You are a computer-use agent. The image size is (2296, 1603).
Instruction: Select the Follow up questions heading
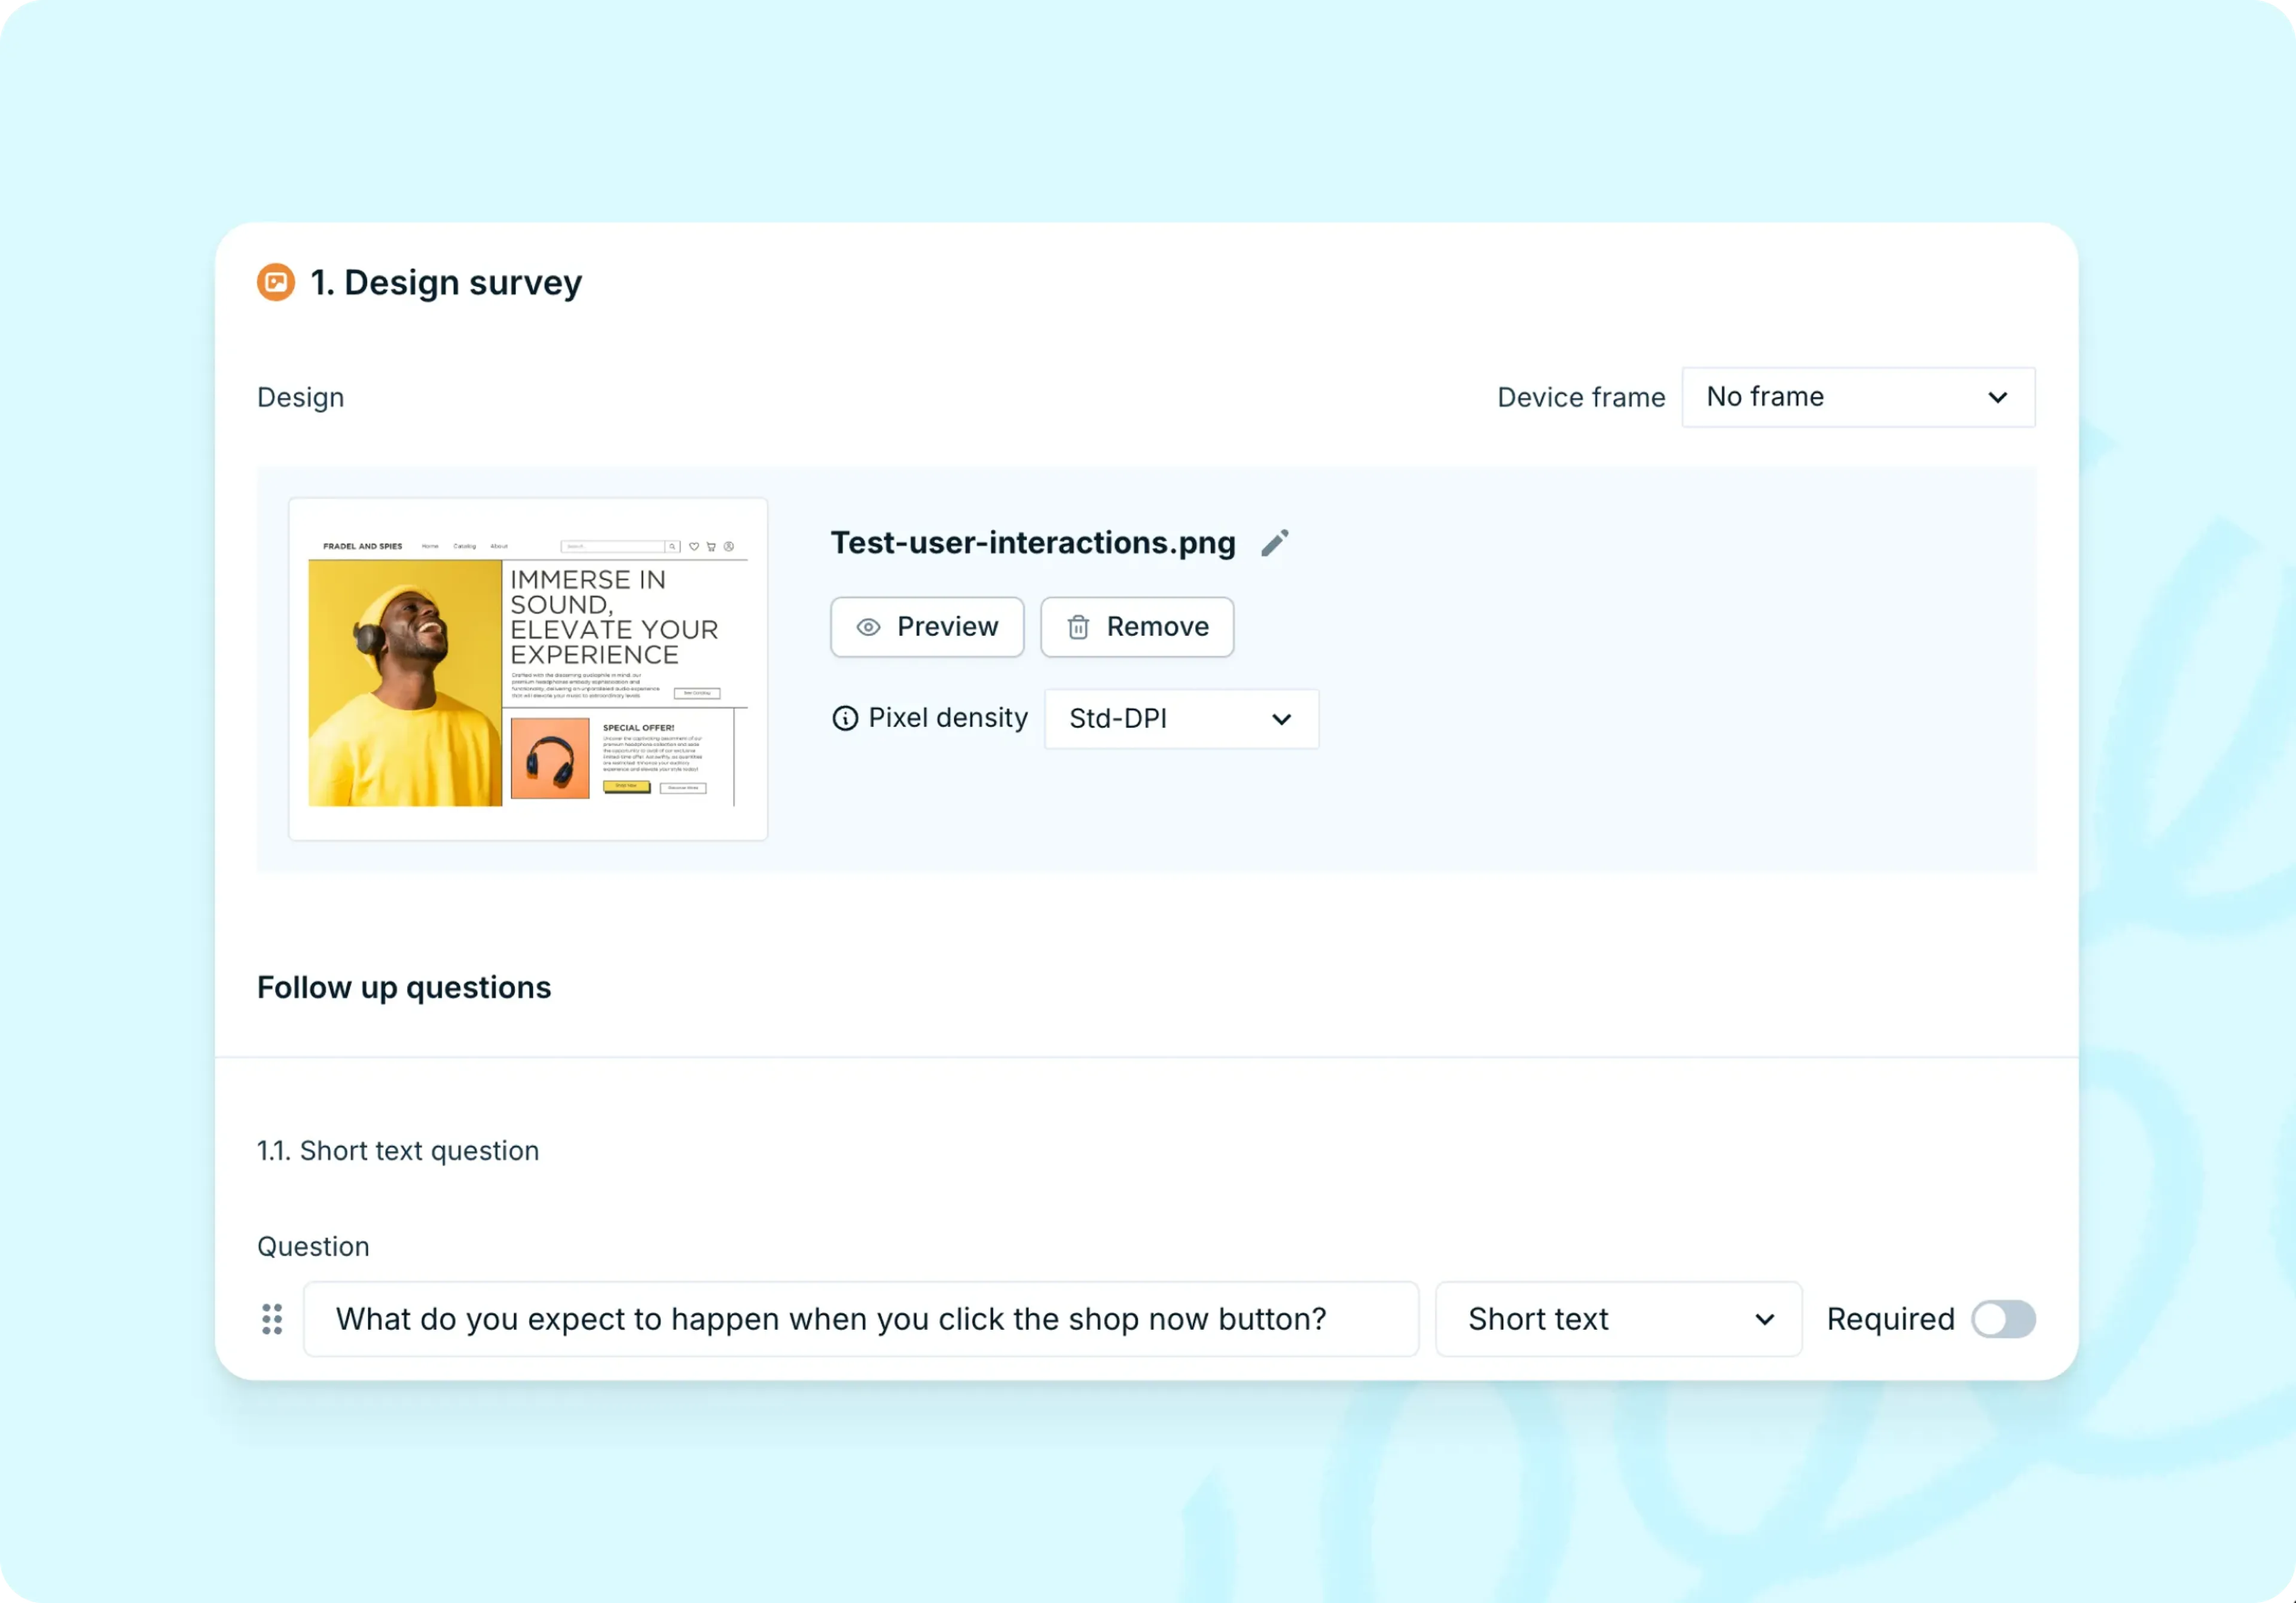pyautogui.click(x=403, y=987)
